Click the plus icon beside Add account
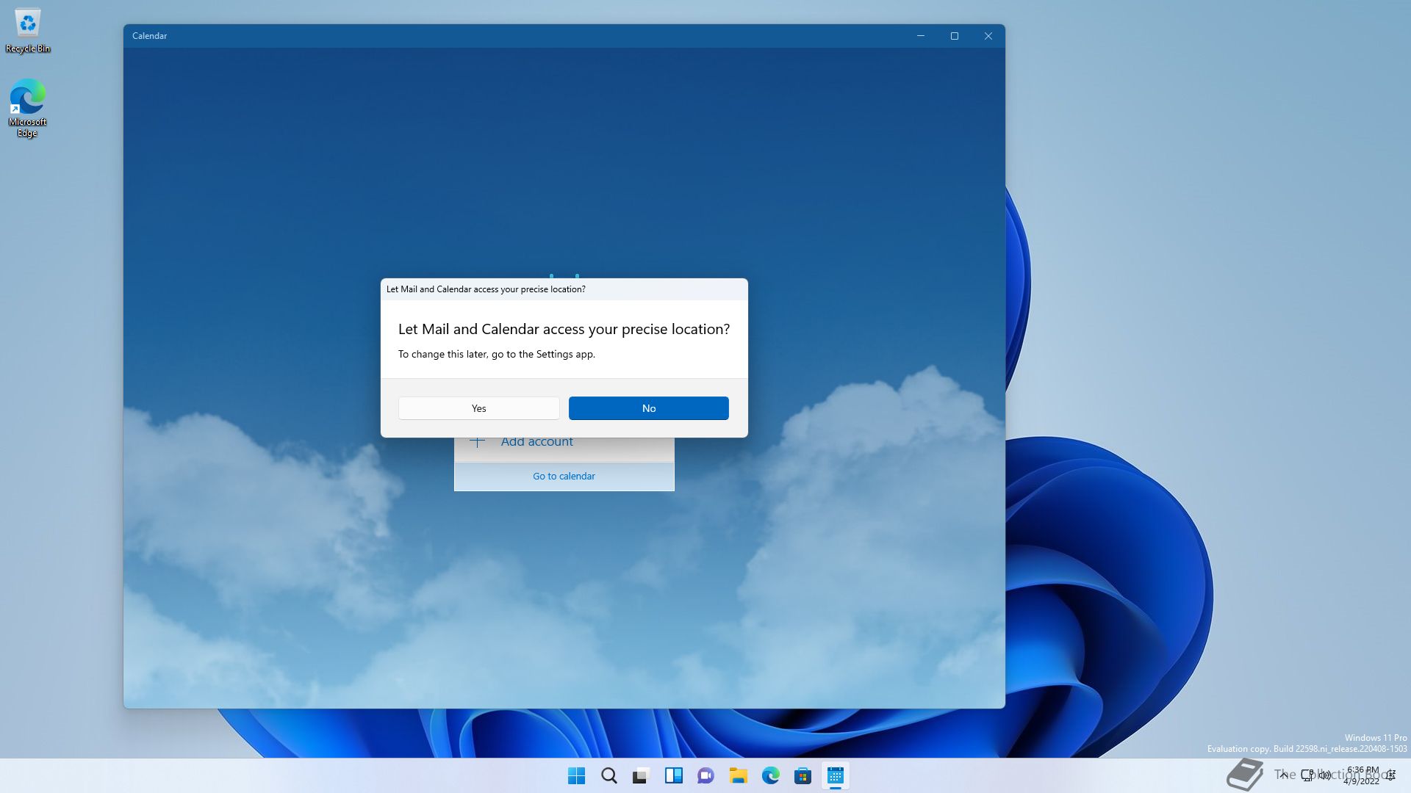 coord(477,441)
